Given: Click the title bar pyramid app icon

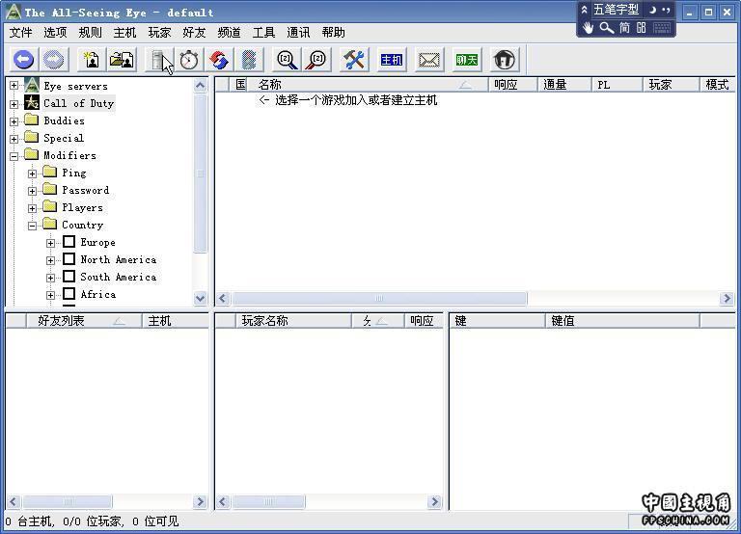Looking at the screenshot, I should pos(13,12).
